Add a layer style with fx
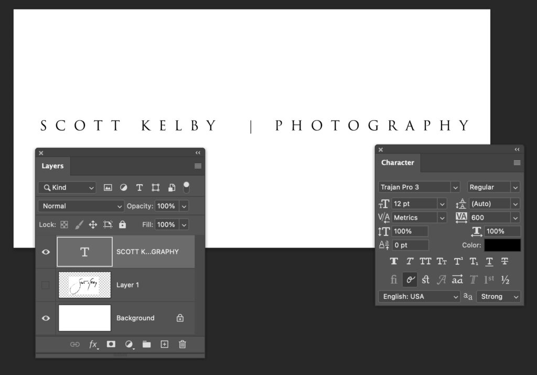Viewport: 537px width, 375px height. click(93, 345)
